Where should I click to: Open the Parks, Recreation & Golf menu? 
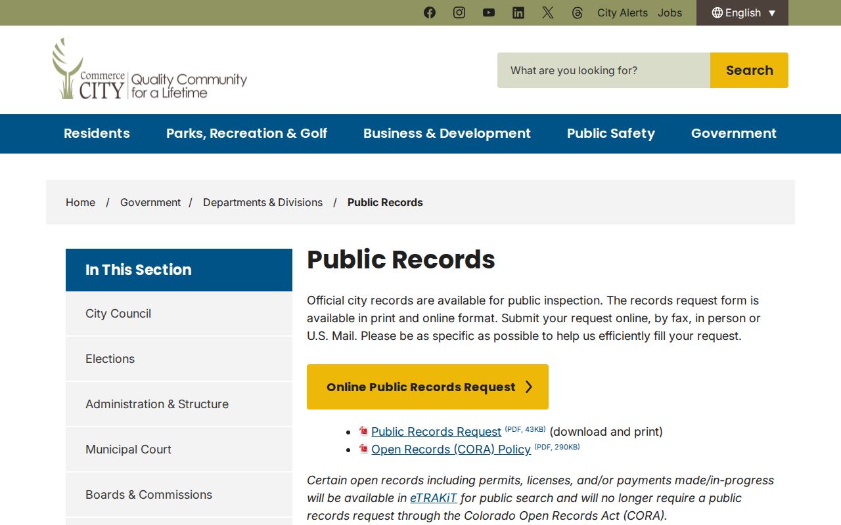[246, 133]
